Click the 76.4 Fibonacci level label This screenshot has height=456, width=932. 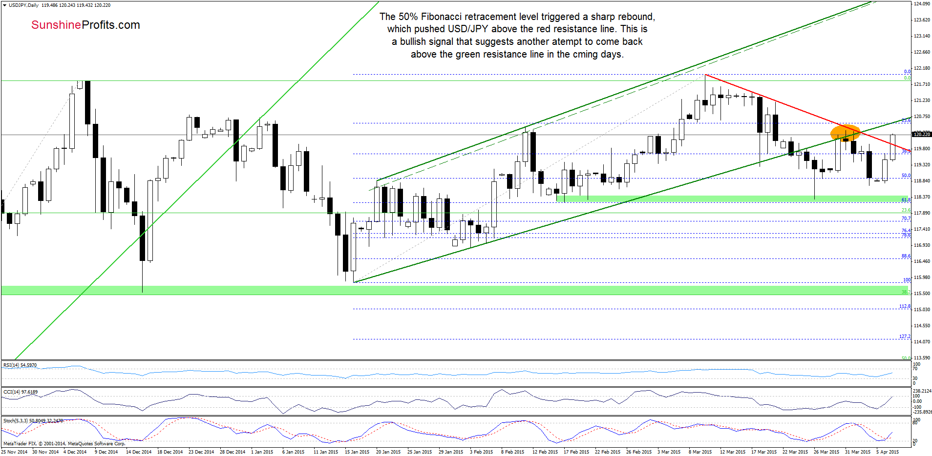coord(906,231)
